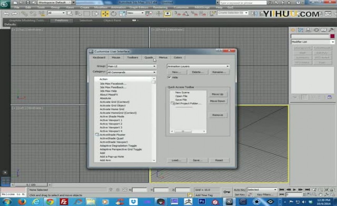
Task: Click the New... toolbar button
Action: point(177,72)
